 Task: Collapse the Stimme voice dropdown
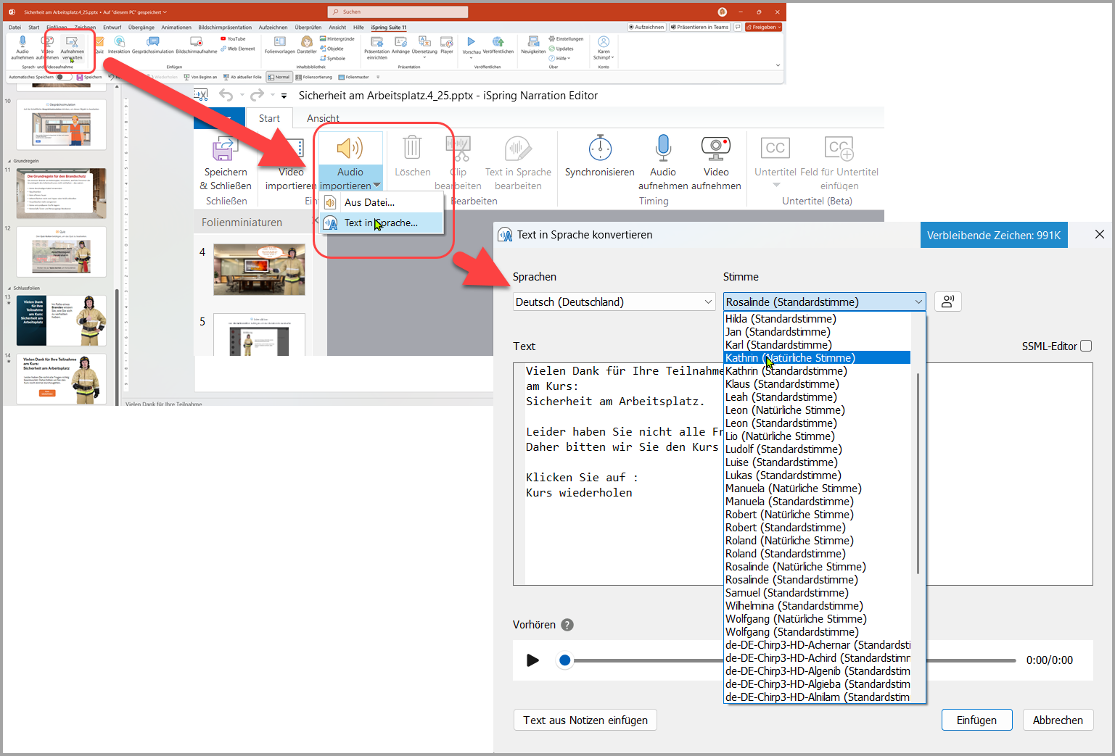click(x=918, y=302)
